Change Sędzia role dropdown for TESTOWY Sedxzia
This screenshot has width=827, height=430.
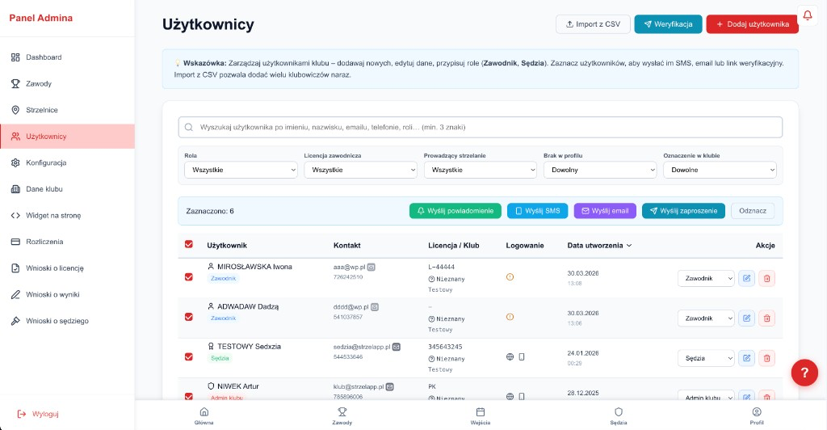pos(706,358)
